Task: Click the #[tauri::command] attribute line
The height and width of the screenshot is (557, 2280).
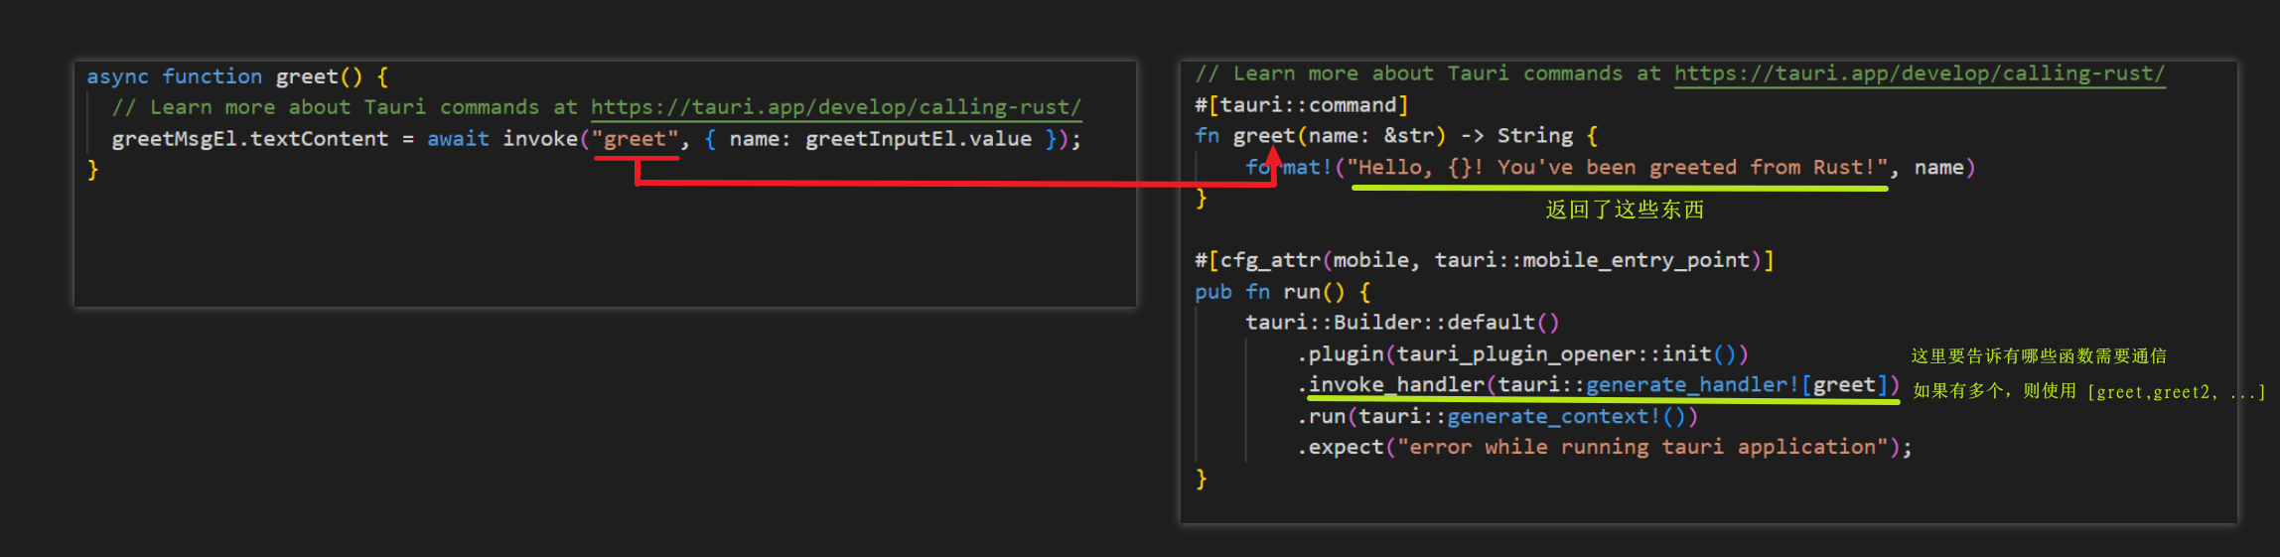Action: click(1301, 105)
